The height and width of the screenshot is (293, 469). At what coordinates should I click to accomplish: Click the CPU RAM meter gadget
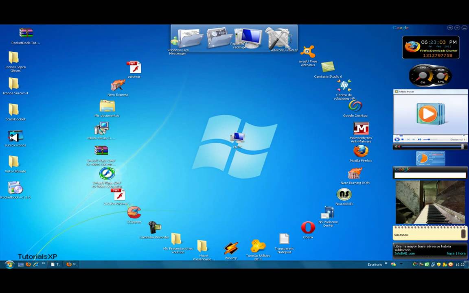point(431,75)
